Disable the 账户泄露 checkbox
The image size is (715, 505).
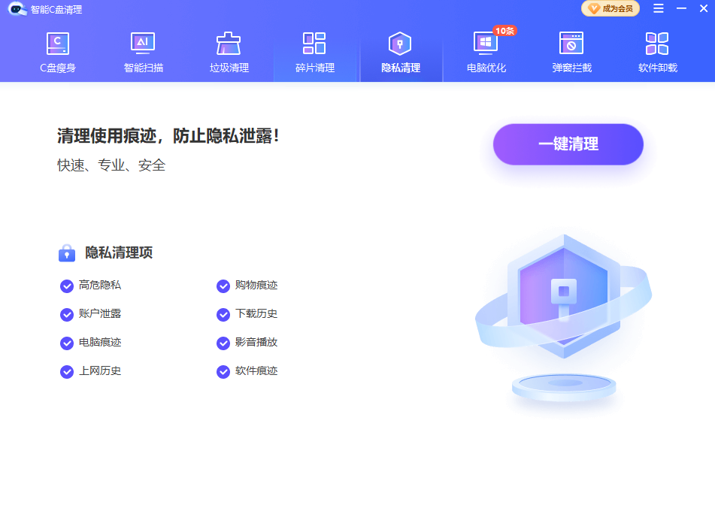pos(67,314)
